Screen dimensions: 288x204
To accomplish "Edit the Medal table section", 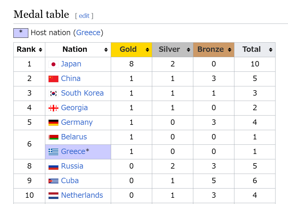I will click(84, 16).
